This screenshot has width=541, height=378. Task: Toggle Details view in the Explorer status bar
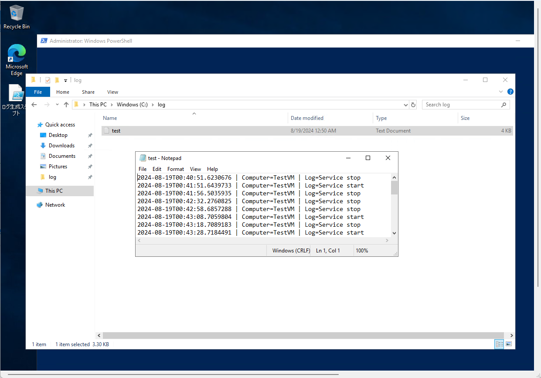coord(499,344)
